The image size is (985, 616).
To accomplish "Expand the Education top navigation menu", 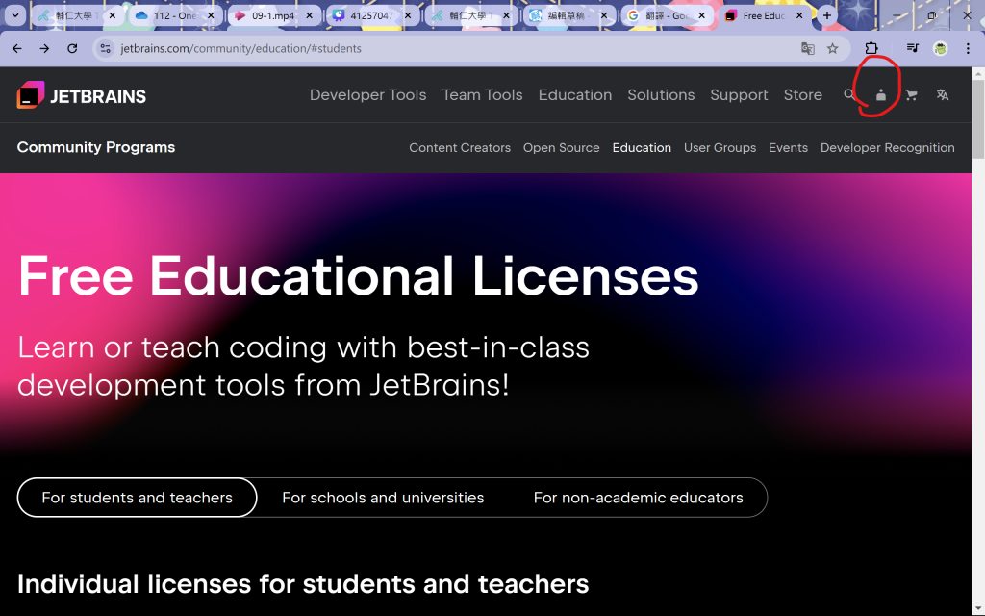I will point(575,95).
